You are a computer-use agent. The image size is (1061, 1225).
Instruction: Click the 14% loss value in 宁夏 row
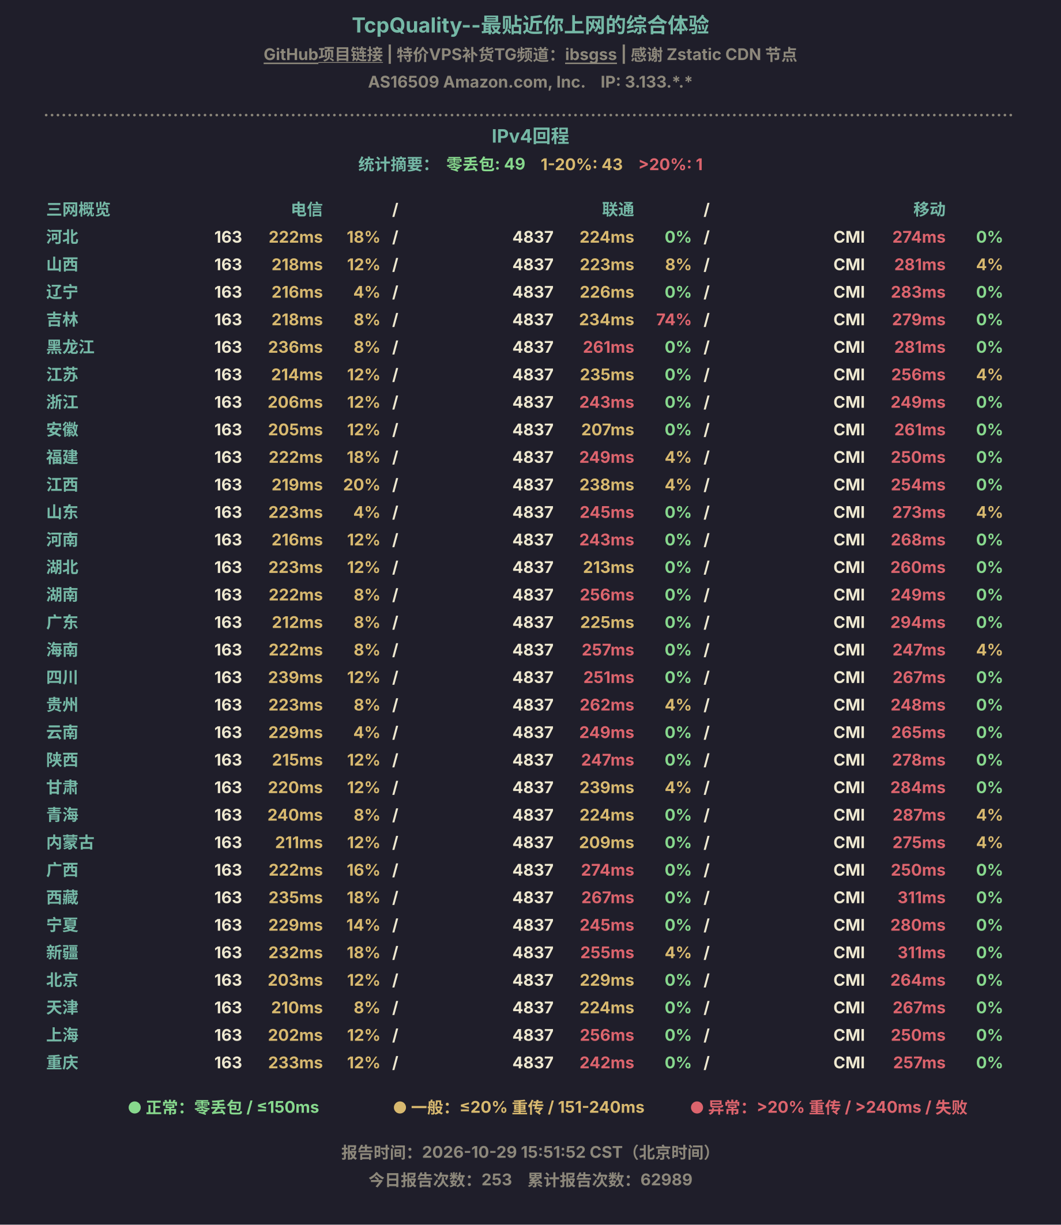tap(363, 925)
